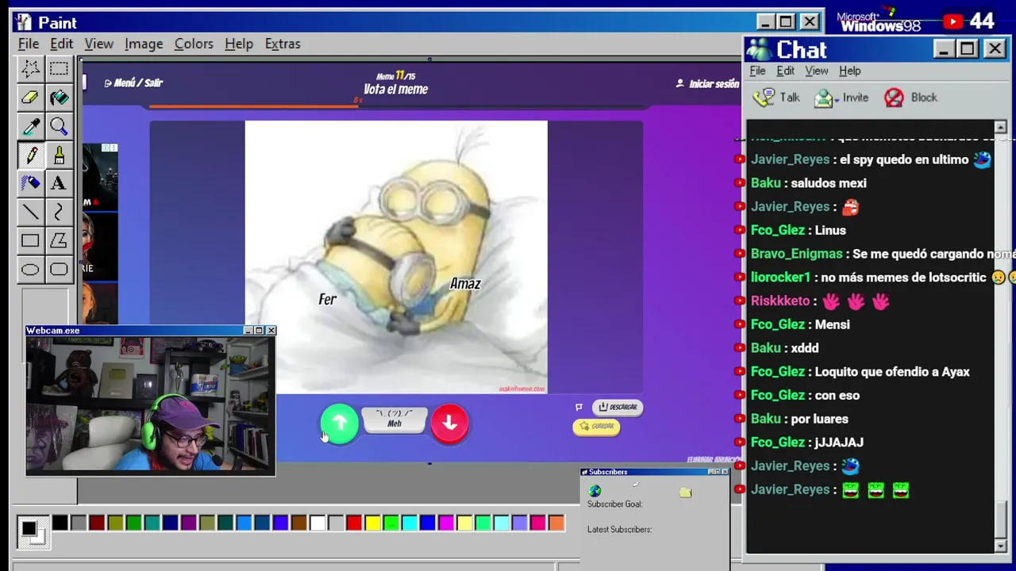Select the Free-Form Select tool
Screen dimensions: 1016x571
(x=30, y=69)
